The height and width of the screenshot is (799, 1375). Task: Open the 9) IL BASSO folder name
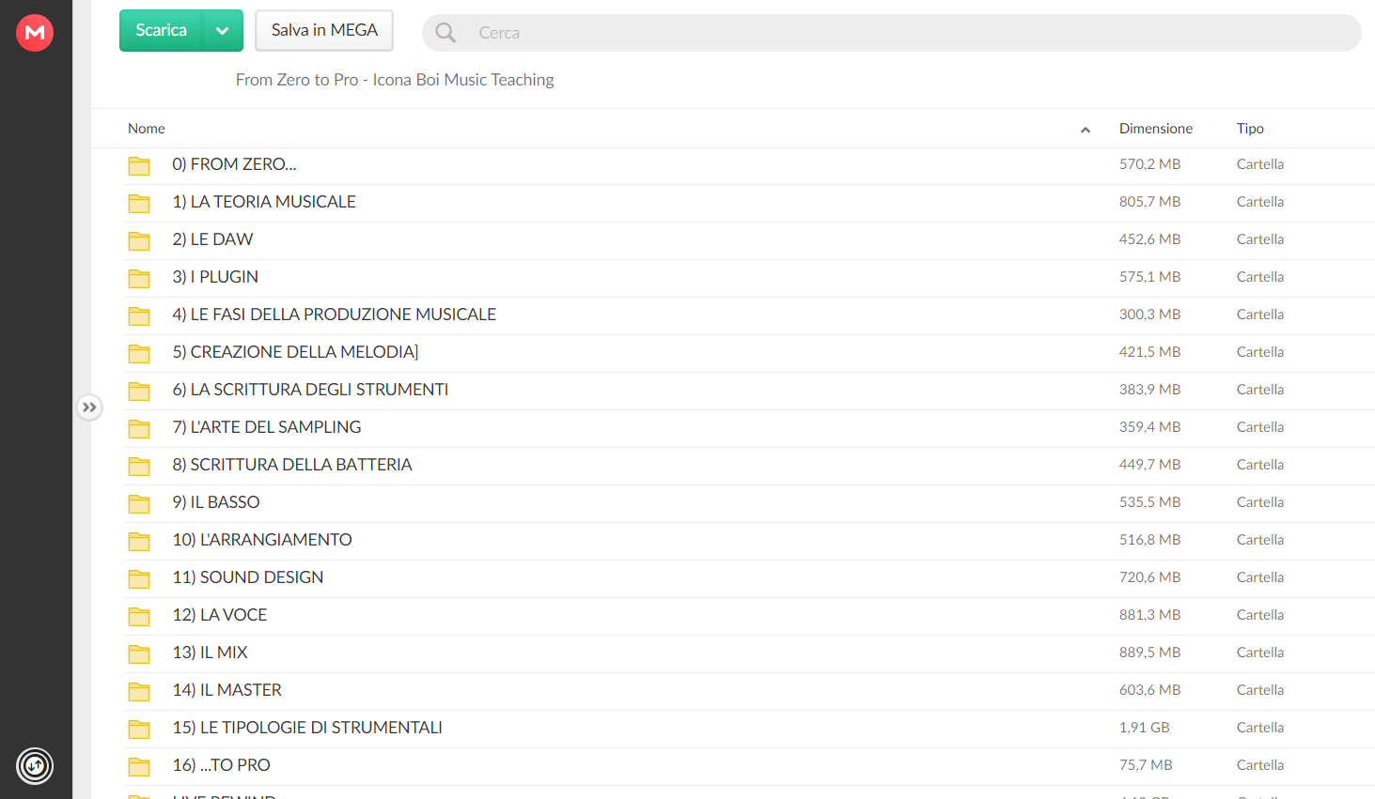click(x=216, y=502)
